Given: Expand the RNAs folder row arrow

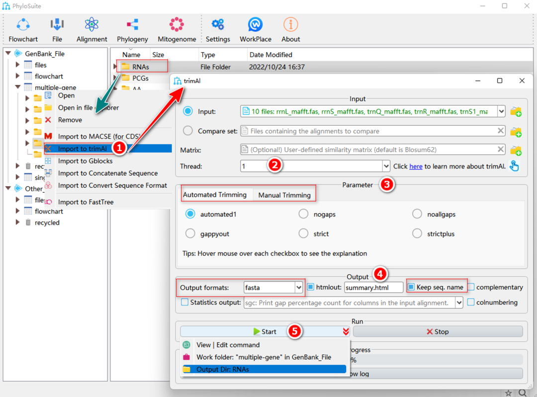Looking at the screenshot, I should coord(115,67).
